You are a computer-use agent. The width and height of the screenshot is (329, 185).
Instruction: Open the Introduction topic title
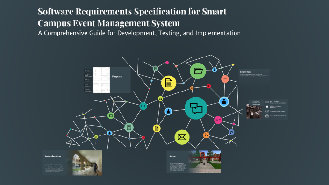tap(53, 156)
